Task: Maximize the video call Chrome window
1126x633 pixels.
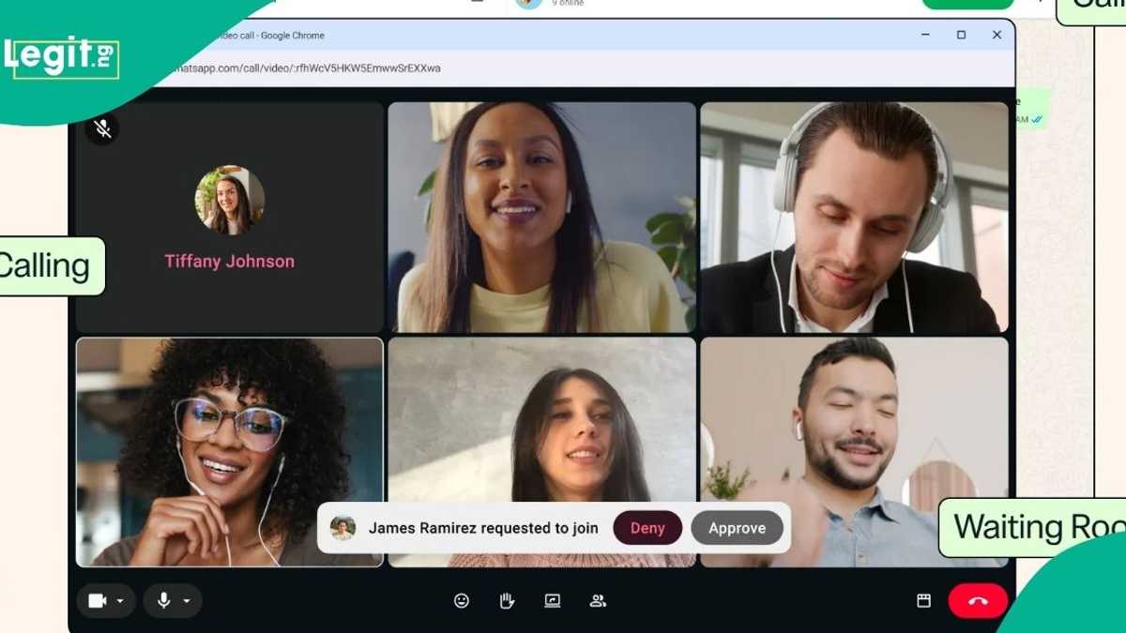Action: click(x=961, y=35)
